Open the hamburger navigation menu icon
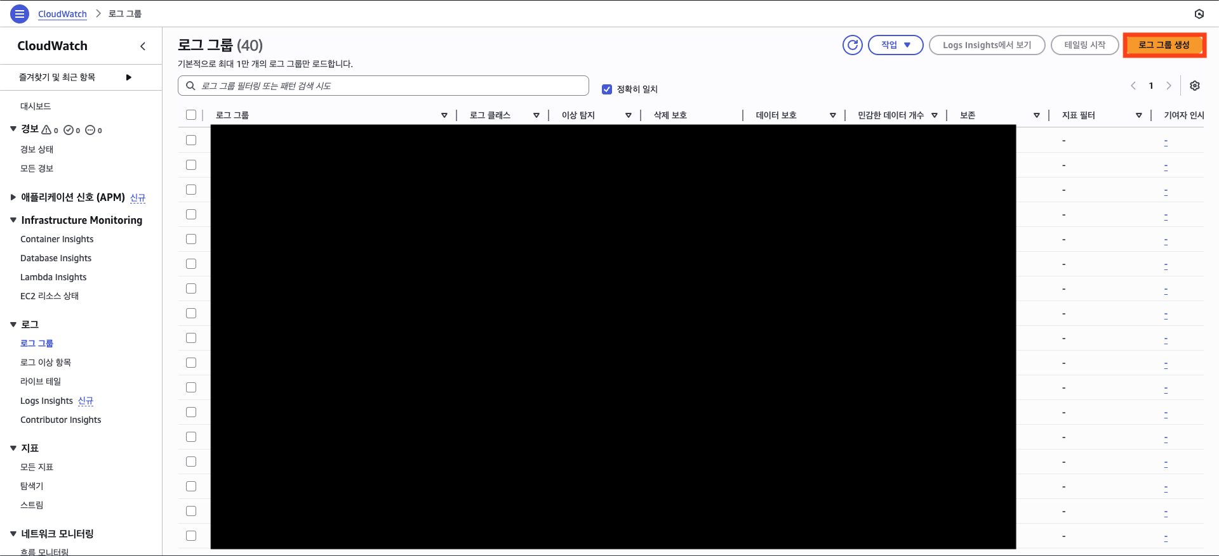 click(x=20, y=13)
